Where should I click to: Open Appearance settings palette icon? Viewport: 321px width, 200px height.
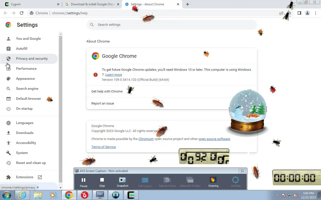point(9,78)
